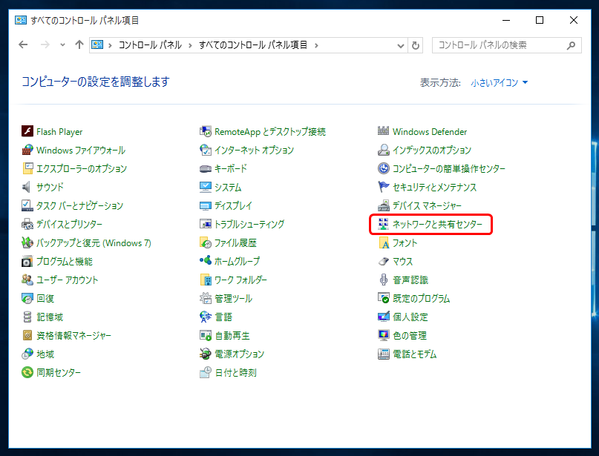Open the recent locations dropdown arrow
599x456 pixels.
[62, 45]
